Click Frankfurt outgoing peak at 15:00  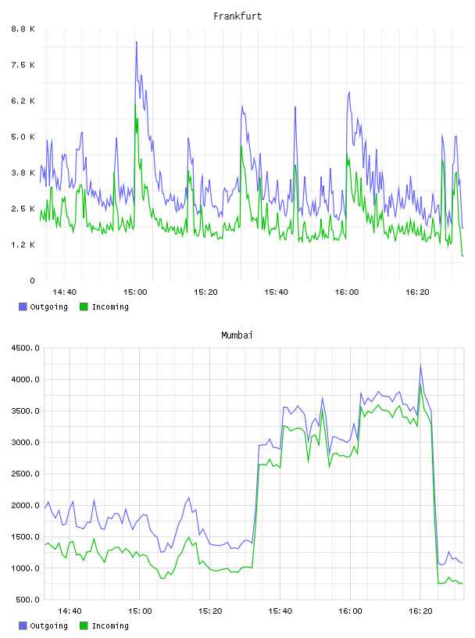click(137, 42)
